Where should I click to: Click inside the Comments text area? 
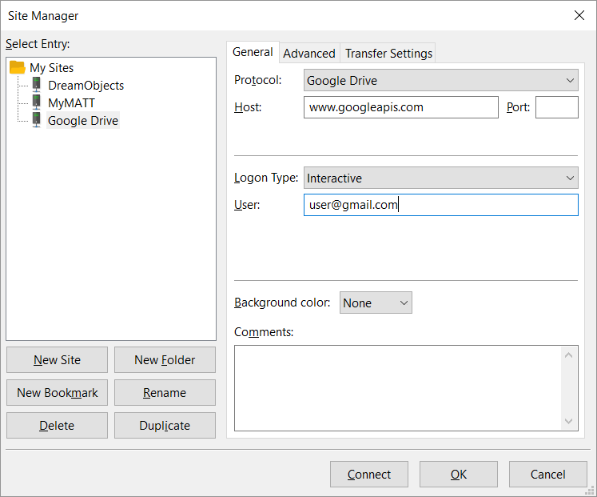[397, 387]
